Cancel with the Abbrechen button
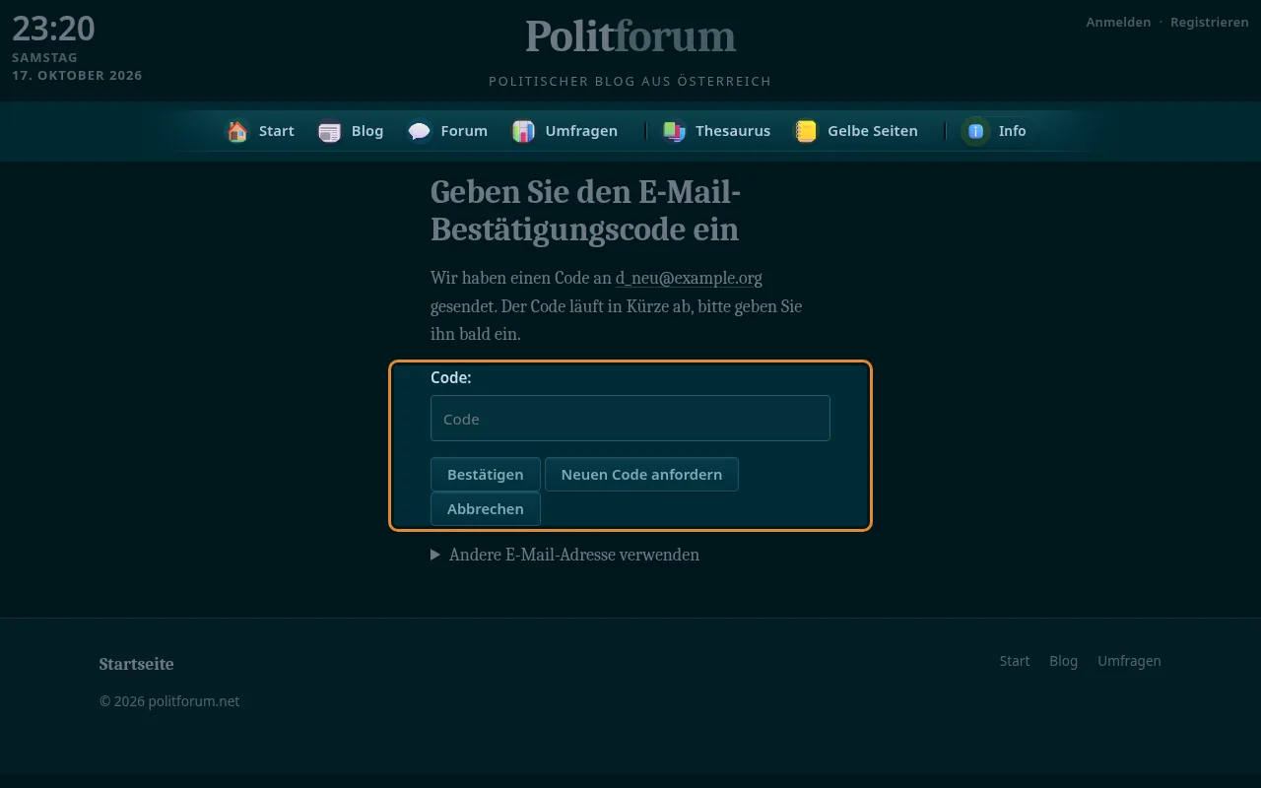The image size is (1261, 788). pyautogui.click(x=486, y=509)
